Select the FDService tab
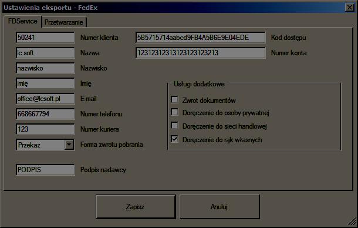This screenshot has width=358, height=228. tap(23, 21)
